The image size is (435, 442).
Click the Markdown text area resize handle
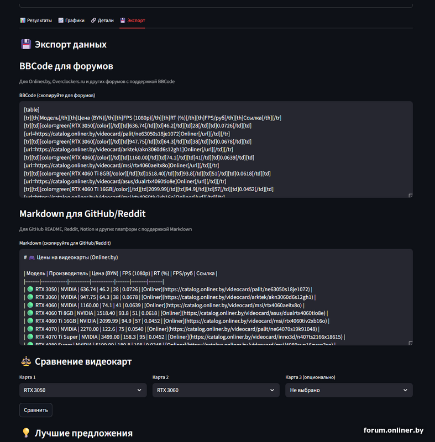410,343
